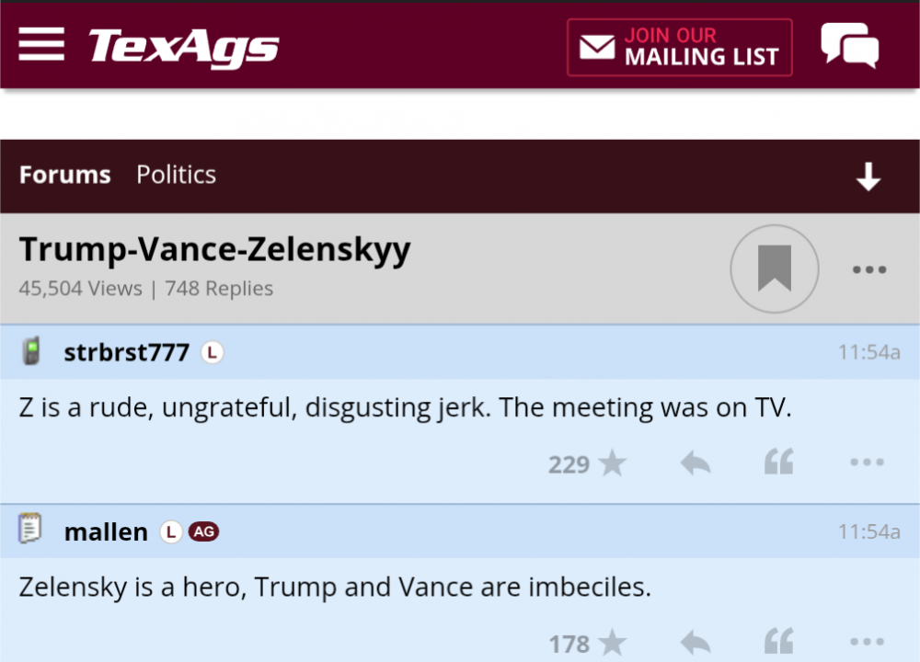Viewport: 920px width, 662px height.
Task: Open the Politics forum breadcrumb
Action: (176, 175)
